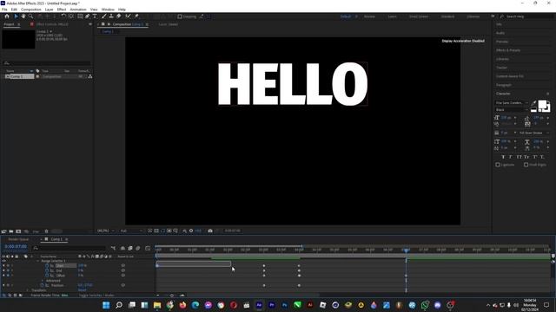Select the Rotation tool
The width and height of the screenshot is (556, 312).
pos(63,16)
